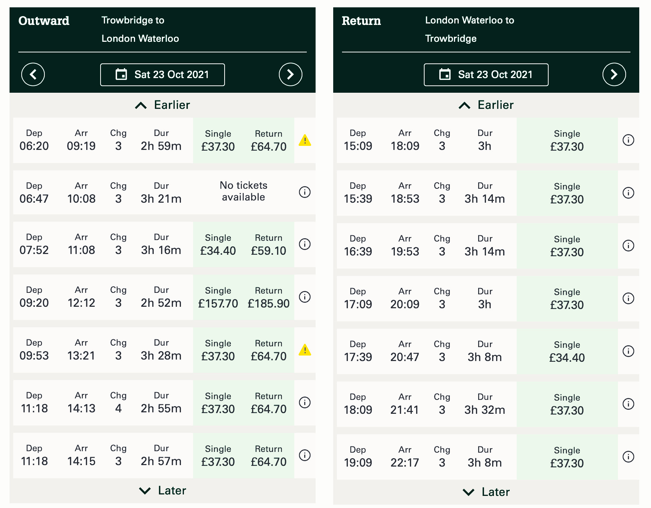Pick £37.30 single on 16:39 return train
The image size is (651, 508).
pos(567,246)
